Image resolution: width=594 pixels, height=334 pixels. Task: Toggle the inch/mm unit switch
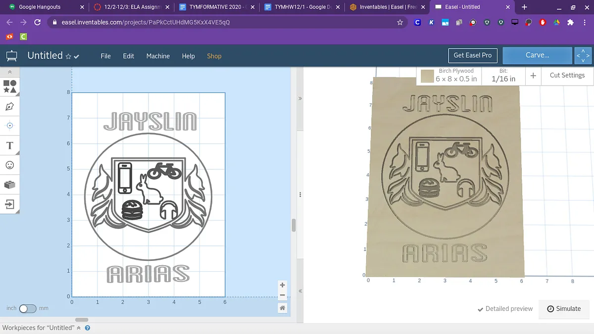[x=28, y=308]
